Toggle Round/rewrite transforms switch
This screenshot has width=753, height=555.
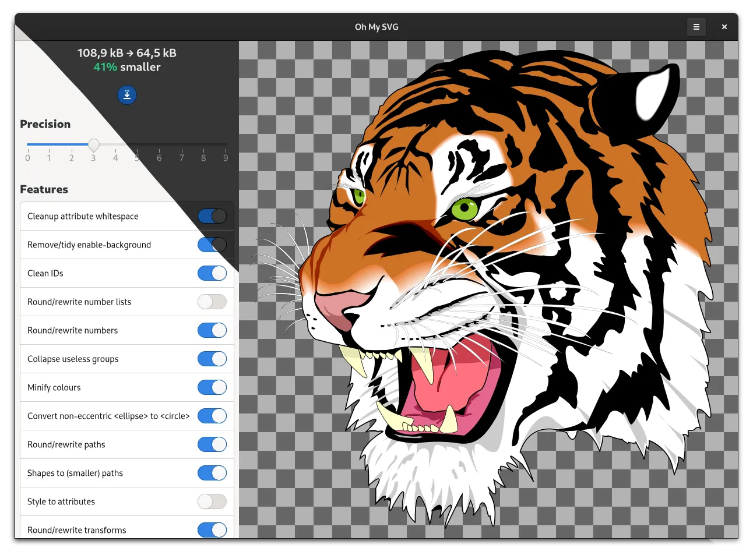click(x=212, y=530)
